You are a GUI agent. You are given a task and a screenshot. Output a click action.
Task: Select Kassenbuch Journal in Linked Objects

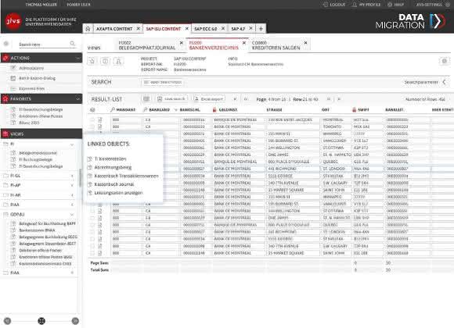point(114,184)
